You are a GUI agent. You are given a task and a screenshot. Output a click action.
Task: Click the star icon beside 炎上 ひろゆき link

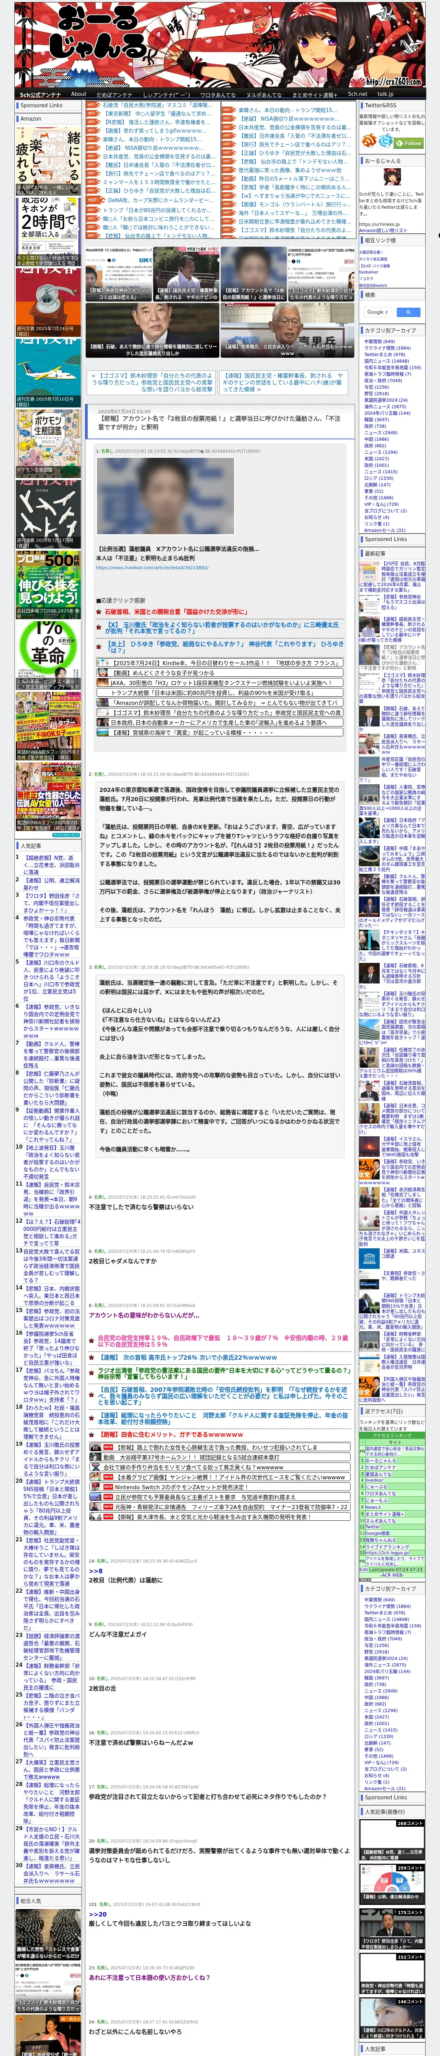point(100,647)
